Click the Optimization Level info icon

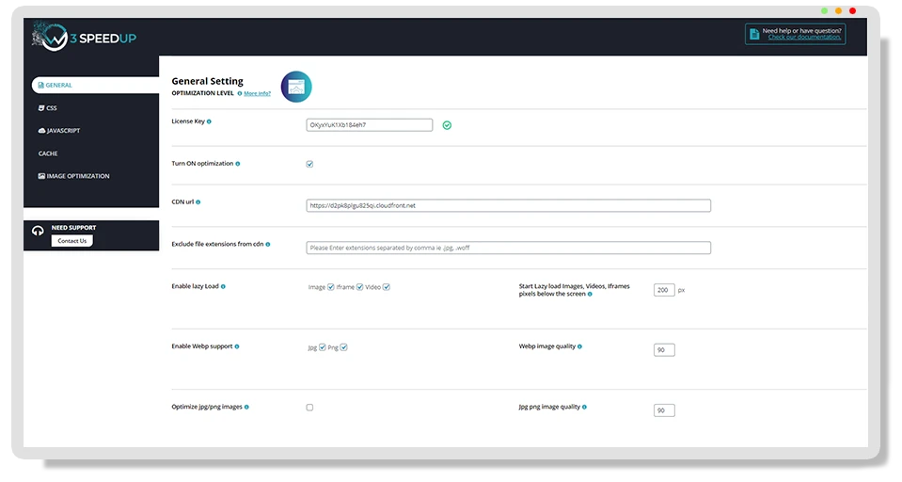coord(240,93)
